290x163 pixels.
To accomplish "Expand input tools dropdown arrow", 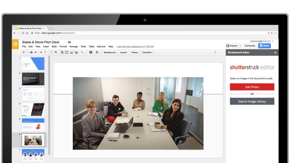I will pyautogui.click(x=100, y=53).
